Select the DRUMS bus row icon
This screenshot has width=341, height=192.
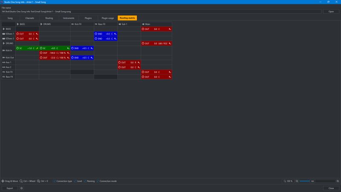4,44
